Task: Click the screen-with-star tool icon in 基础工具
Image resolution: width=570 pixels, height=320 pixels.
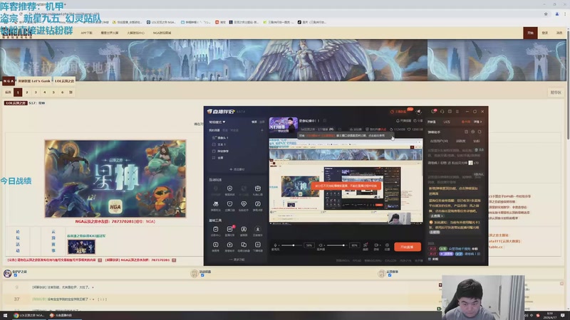Action: tap(244, 229)
